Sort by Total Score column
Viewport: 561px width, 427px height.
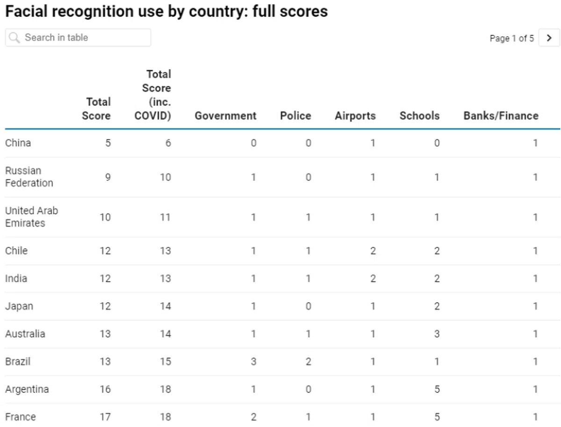pos(96,109)
